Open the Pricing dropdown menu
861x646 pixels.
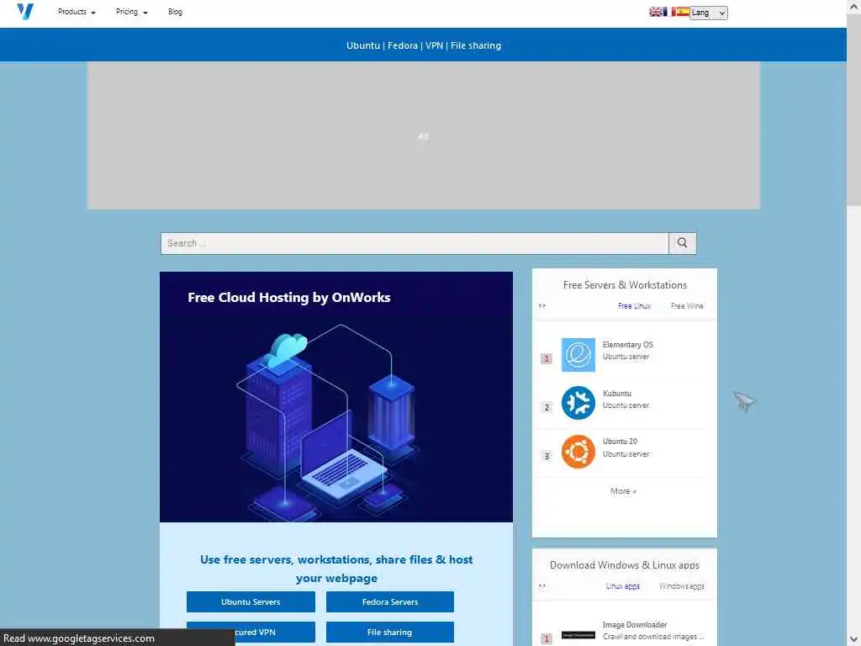pyautogui.click(x=132, y=12)
